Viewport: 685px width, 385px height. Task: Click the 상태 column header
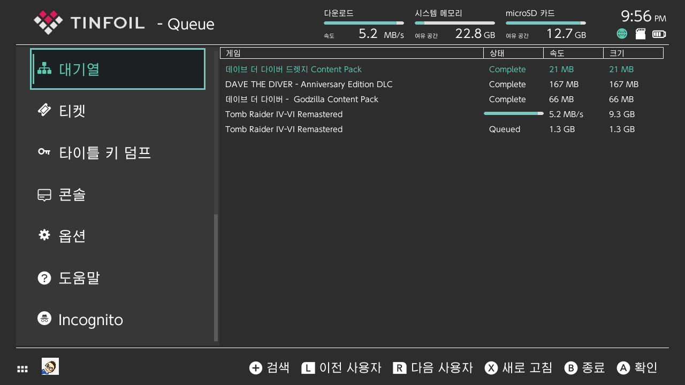(513, 53)
